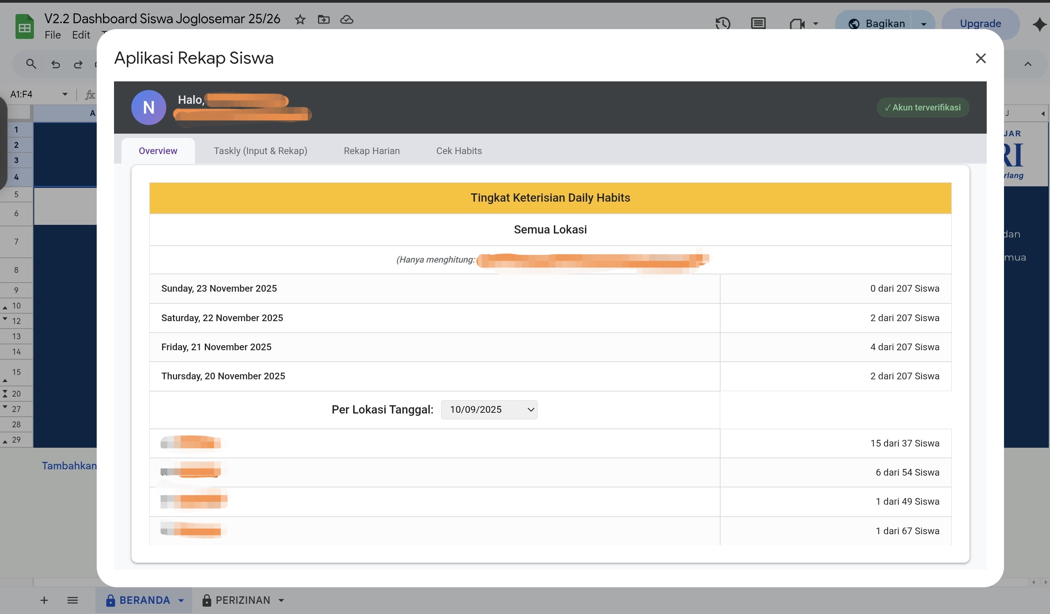Open the comments panel icon
Screen dimensions: 1050x614
758,23
